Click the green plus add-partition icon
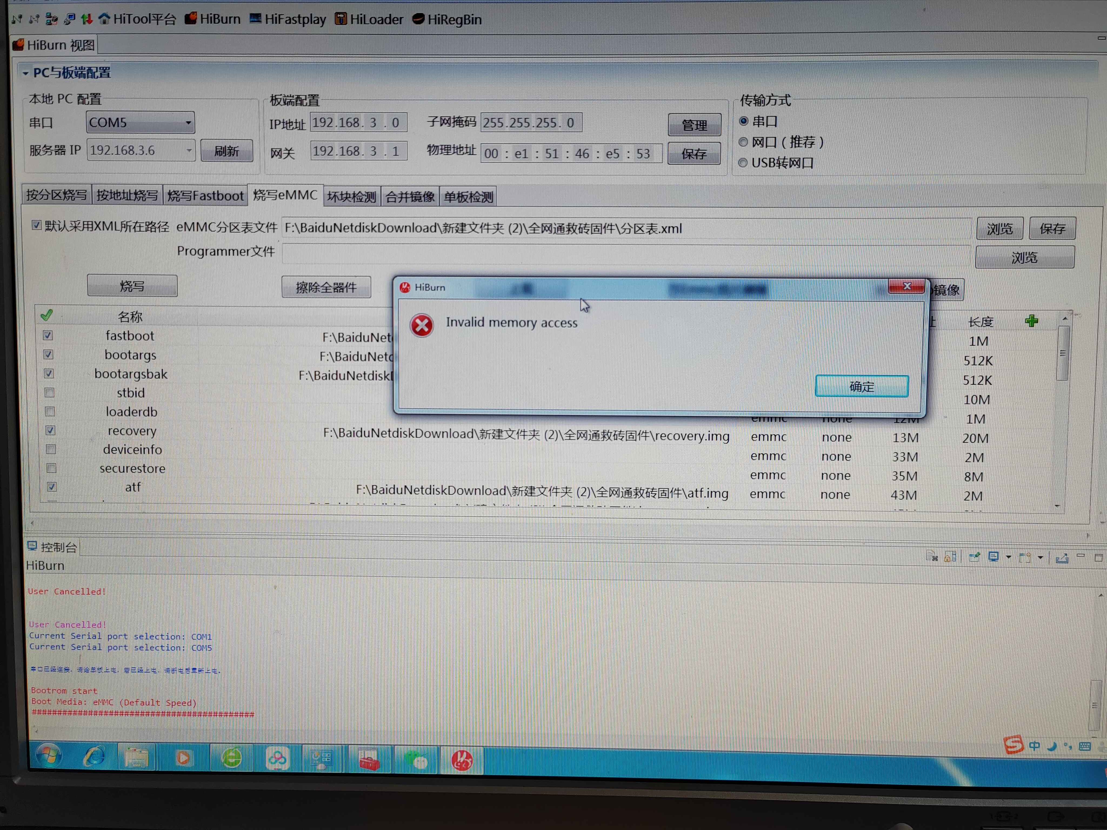The image size is (1107, 830). point(1031,321)
